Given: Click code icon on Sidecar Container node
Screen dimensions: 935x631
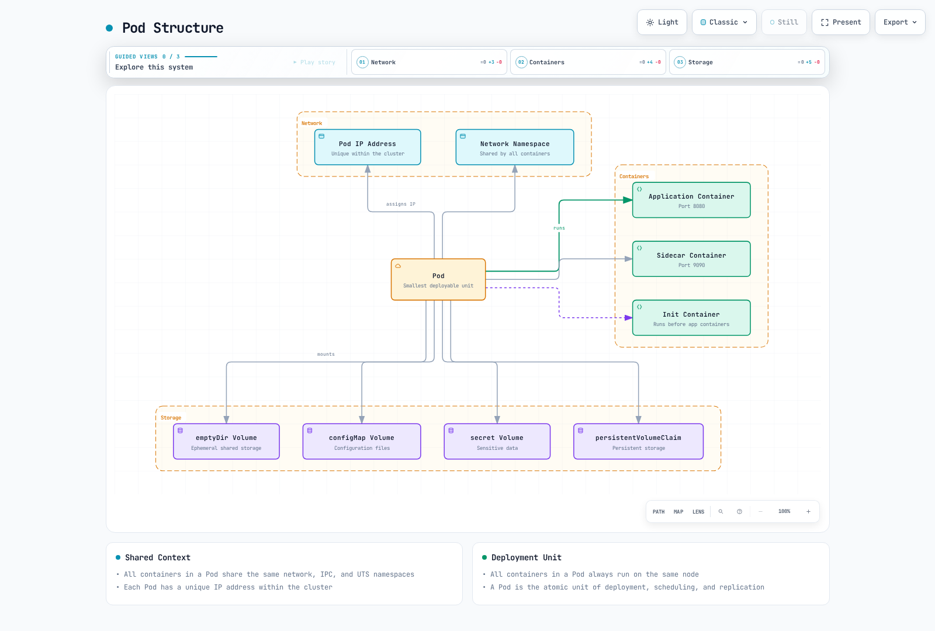Looking at the screenshot, I should pos(639,248).
